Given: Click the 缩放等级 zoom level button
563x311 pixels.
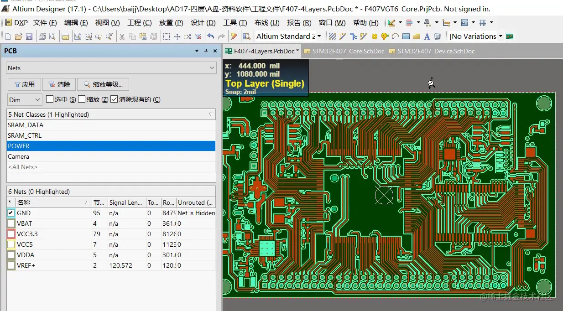Looking at the screenshot, I should click(x=103, y=84).
